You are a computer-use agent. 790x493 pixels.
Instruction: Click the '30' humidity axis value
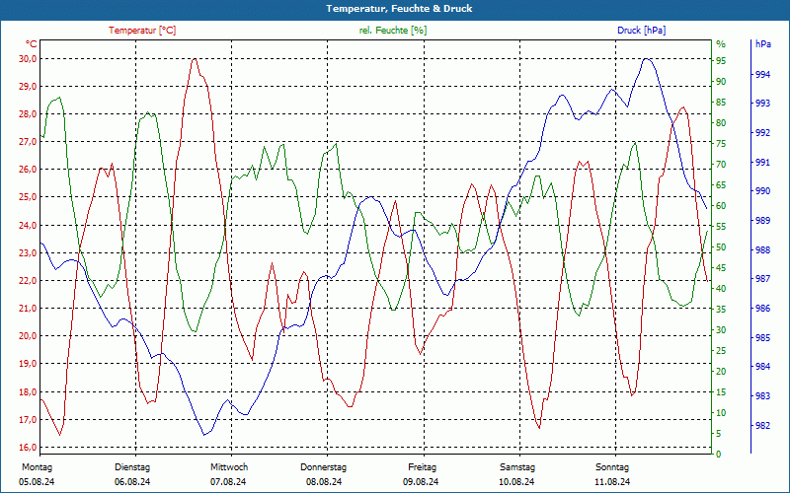721,330
